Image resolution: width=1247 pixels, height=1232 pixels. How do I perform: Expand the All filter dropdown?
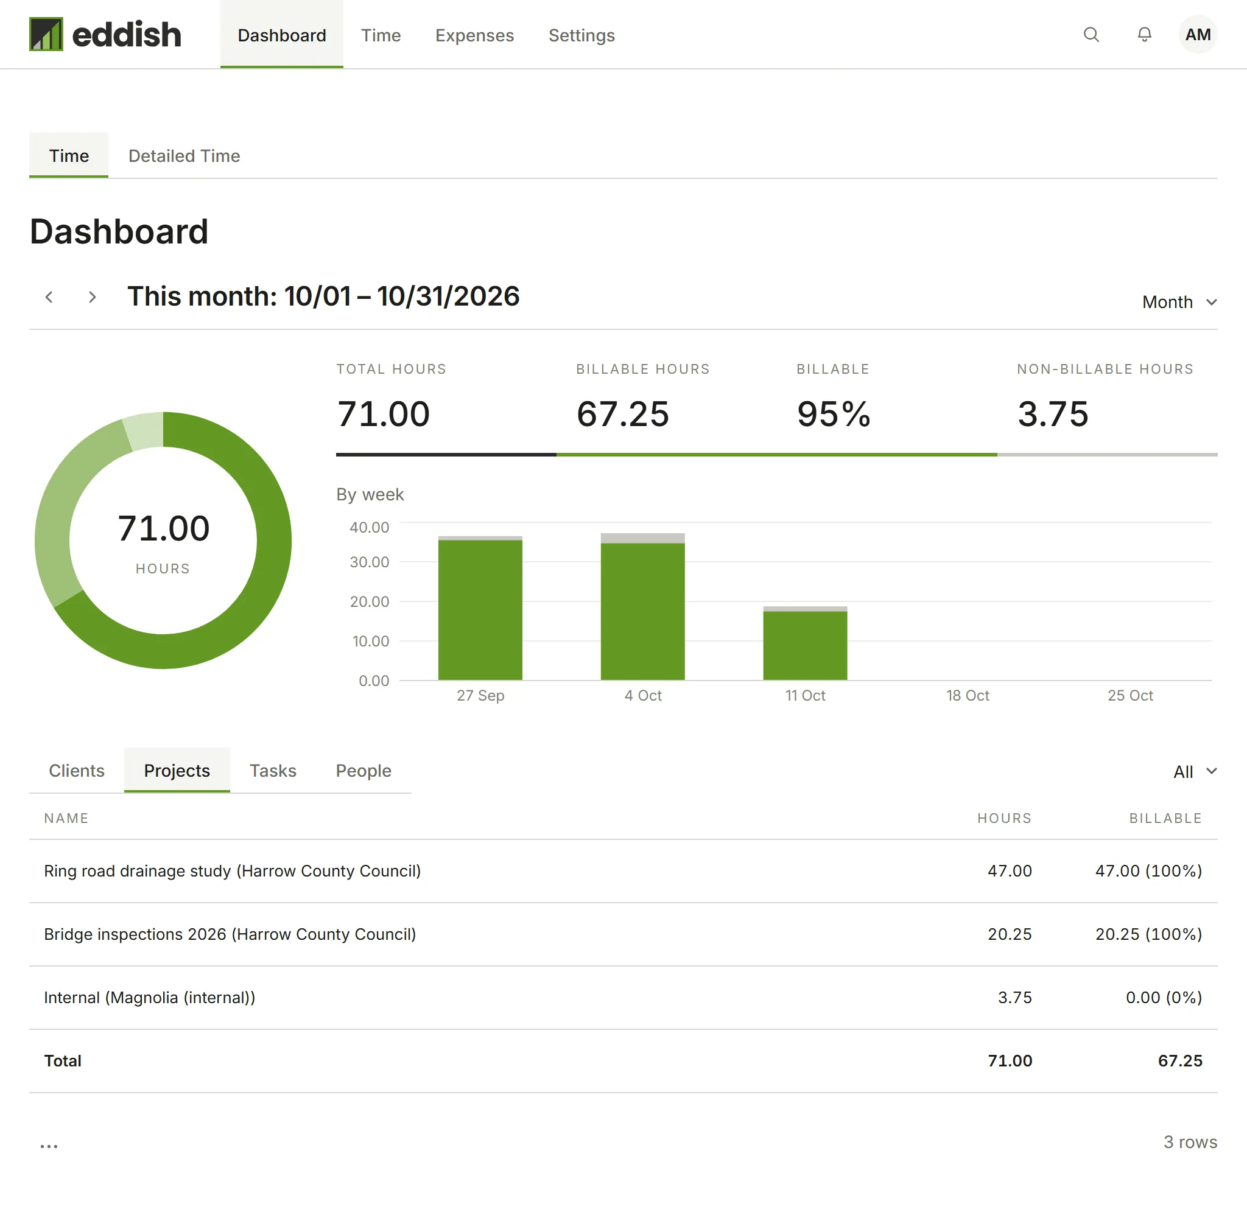click(x=1195, y=771)
